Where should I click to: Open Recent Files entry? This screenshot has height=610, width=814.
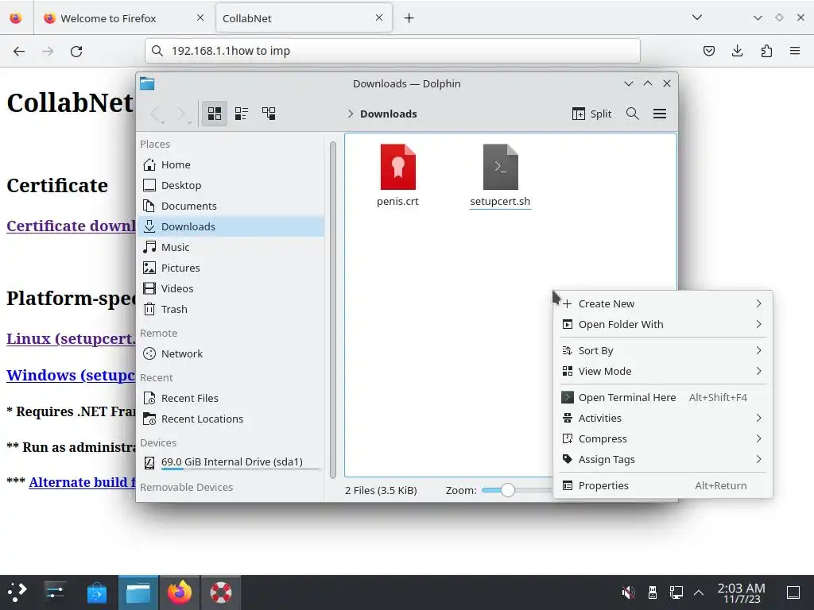pyautogui.click(x=231, y=399)
